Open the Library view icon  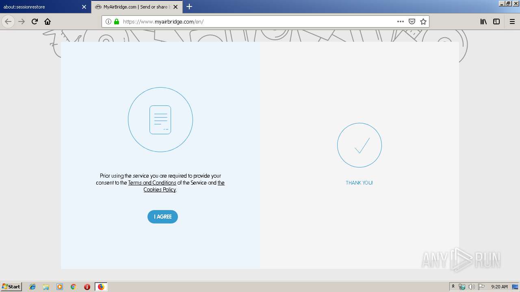483,21
